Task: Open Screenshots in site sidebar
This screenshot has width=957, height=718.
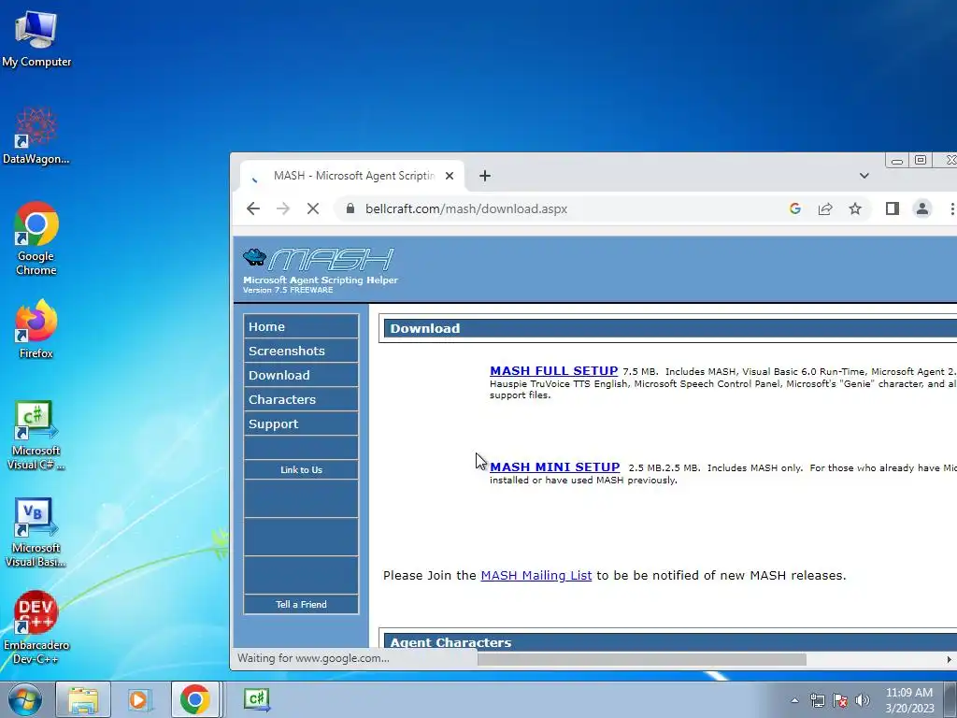Action: tap(301, 351)
